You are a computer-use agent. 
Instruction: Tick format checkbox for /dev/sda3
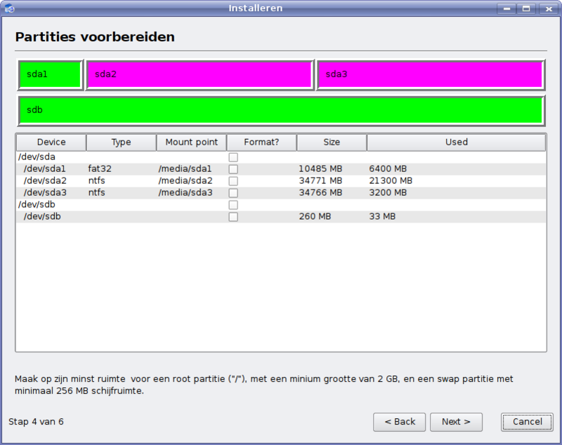click(x=233, y=193)
